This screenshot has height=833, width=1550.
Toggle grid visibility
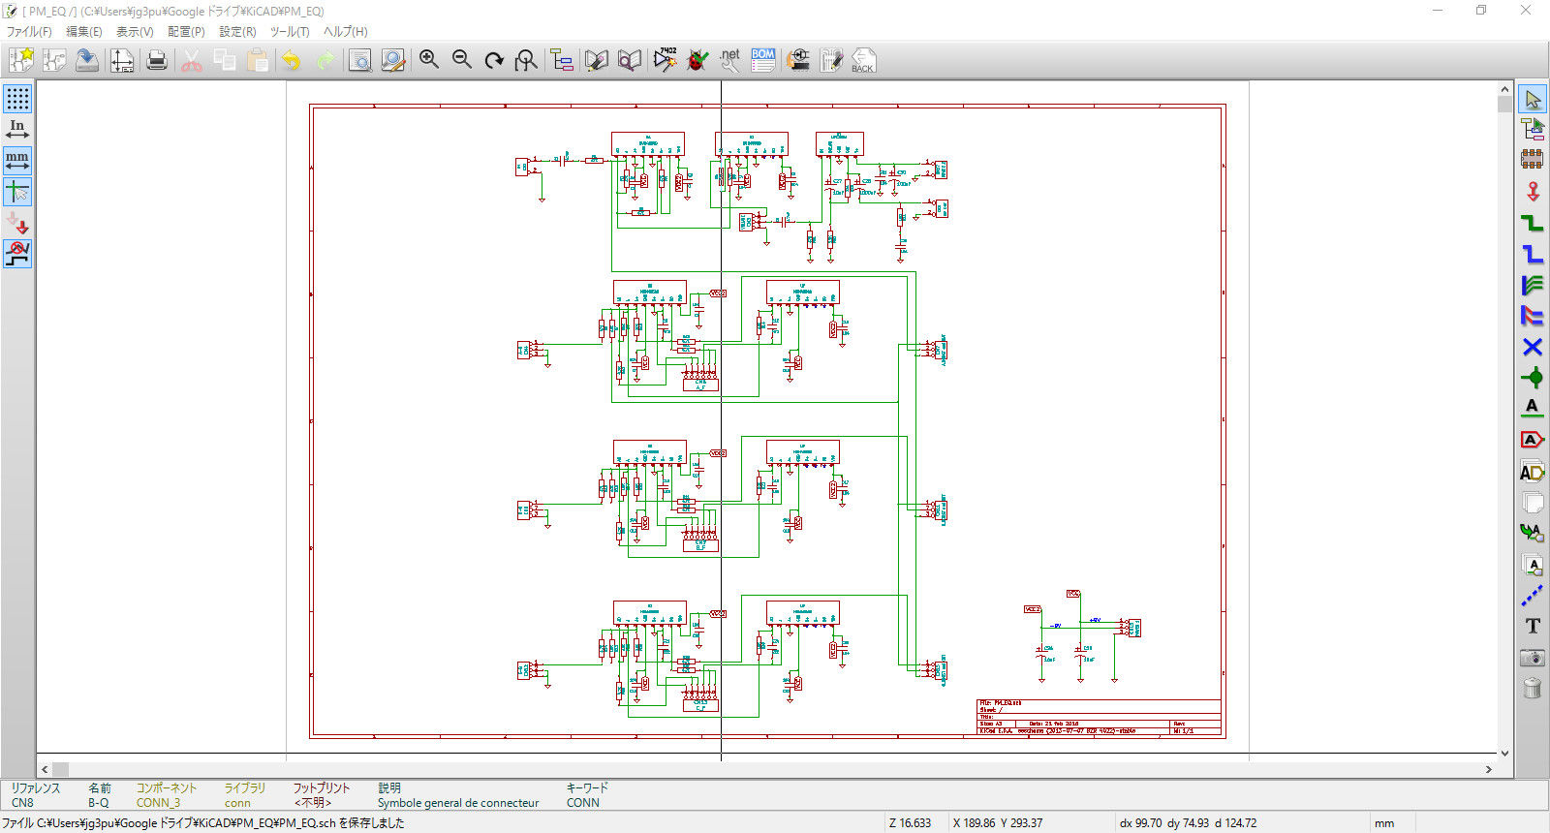[x=17, y=99]
